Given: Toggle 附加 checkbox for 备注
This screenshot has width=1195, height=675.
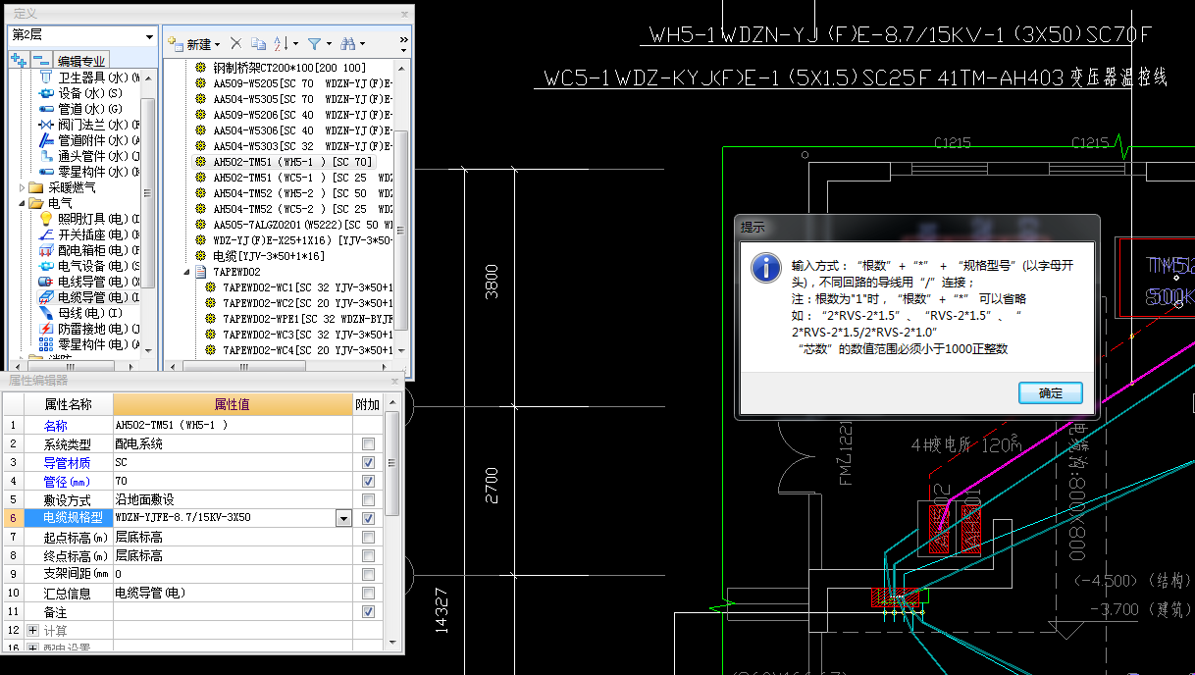Looking at the screenshot, I should point(368,612).
